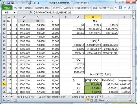Switch to Normal view in status bar
137x104 pixels.
click(x=88, y=100)
